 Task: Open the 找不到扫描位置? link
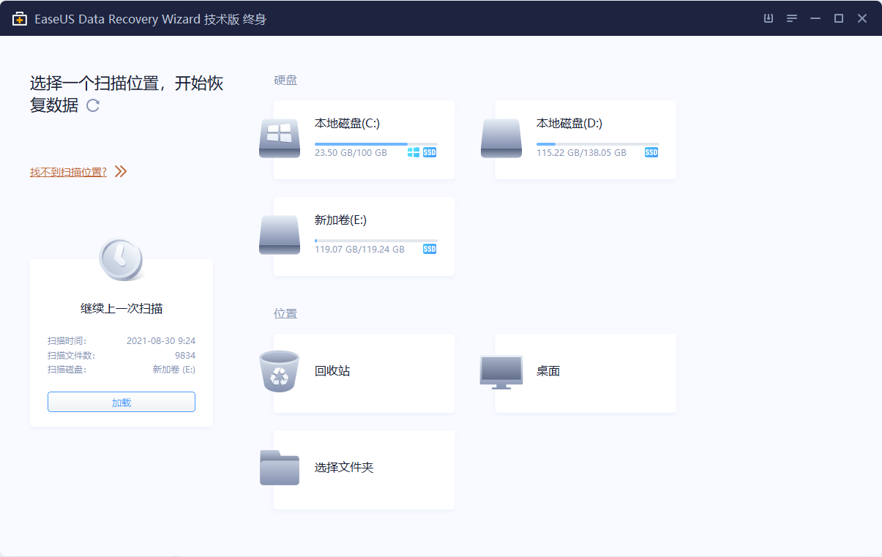68,172
